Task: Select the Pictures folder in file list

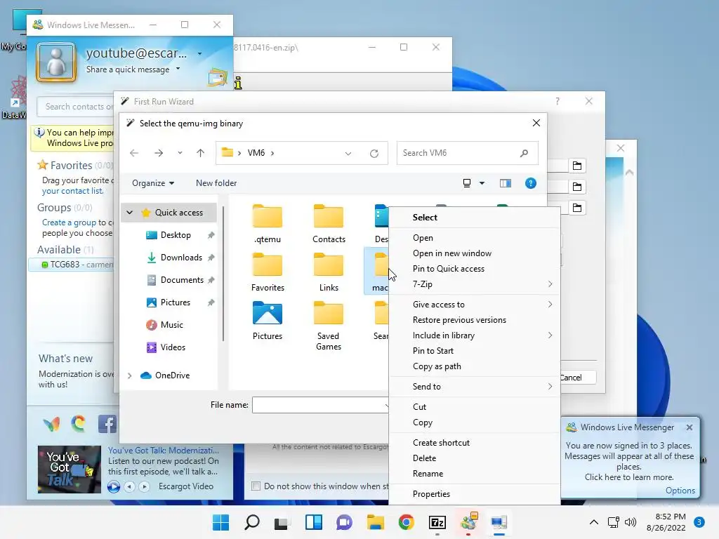Action: point(268,320)
